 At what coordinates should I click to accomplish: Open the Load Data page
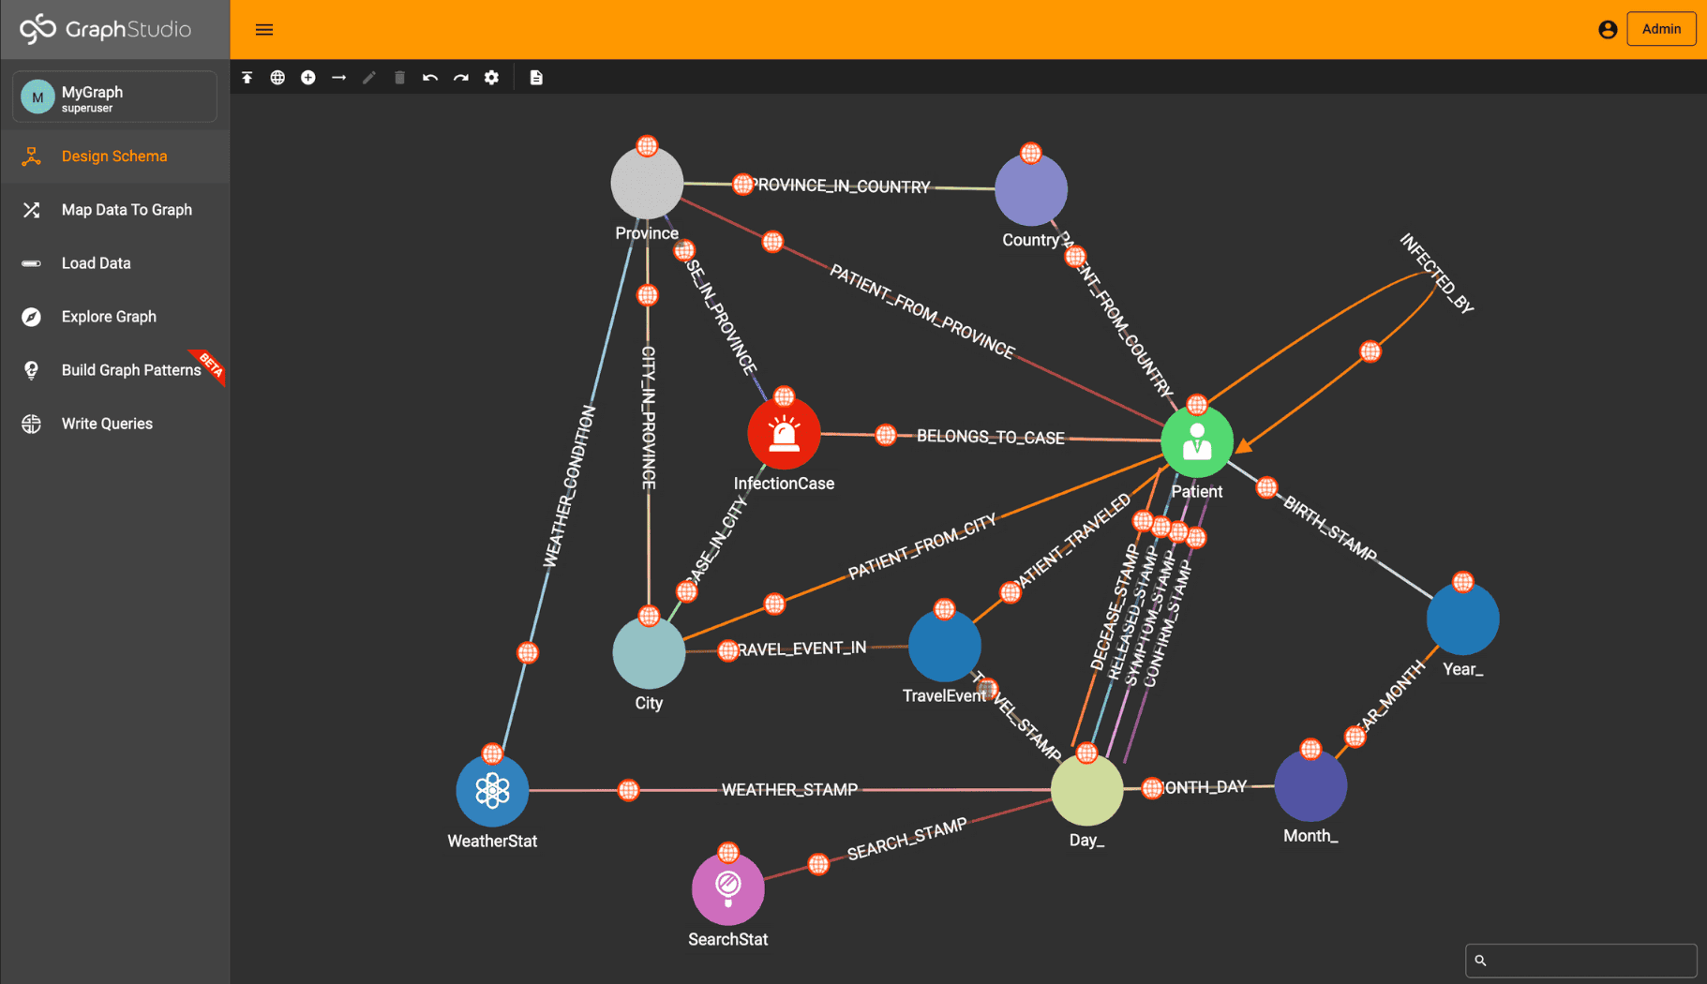click(97, 262)
